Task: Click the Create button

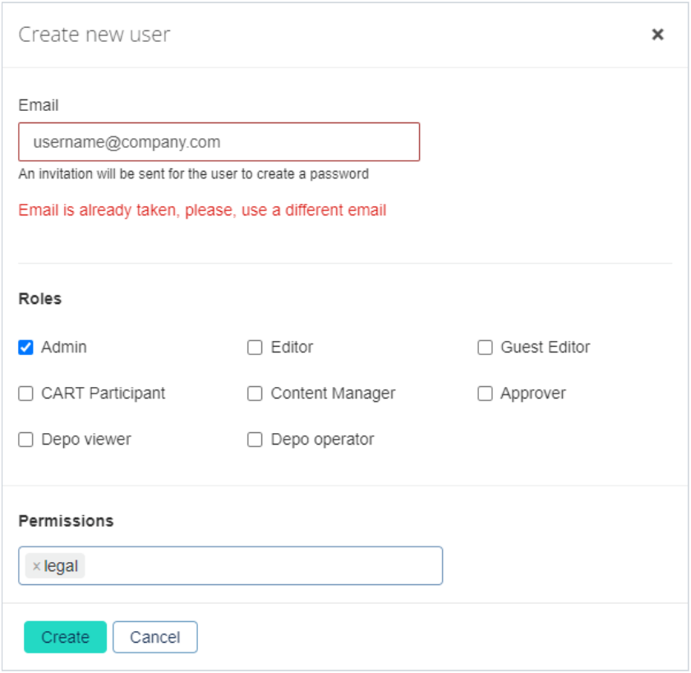Action: (66, 636)
